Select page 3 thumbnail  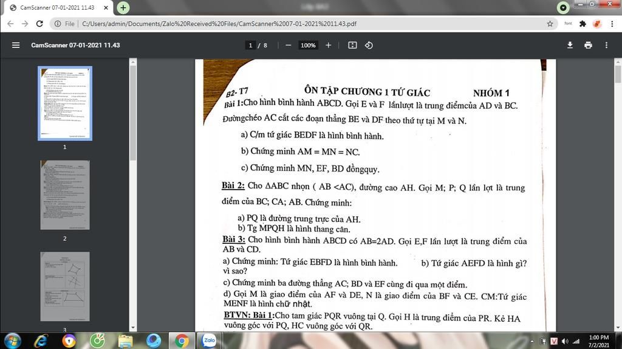[65, 286]
